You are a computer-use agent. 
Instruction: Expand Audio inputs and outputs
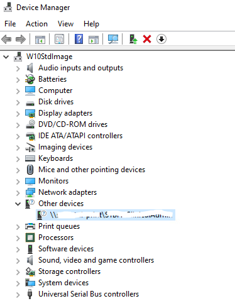click(x=18, y=68)
